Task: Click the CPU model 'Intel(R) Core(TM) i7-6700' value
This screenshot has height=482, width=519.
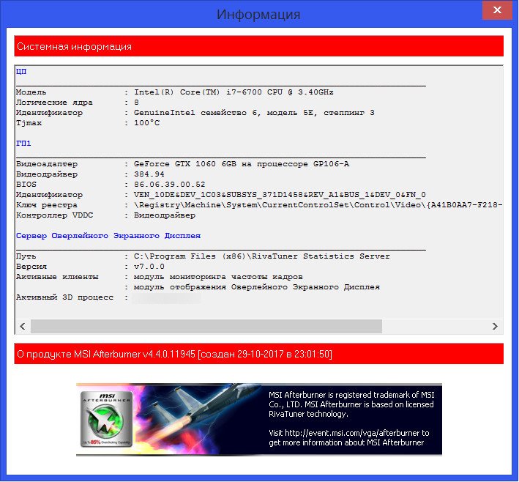Action: (x=234, y=92)
